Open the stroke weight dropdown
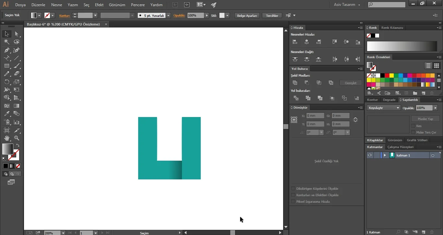 coord(95,16)
